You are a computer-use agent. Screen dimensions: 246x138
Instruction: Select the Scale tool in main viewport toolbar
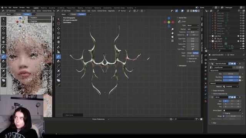[x=58, y=38]
